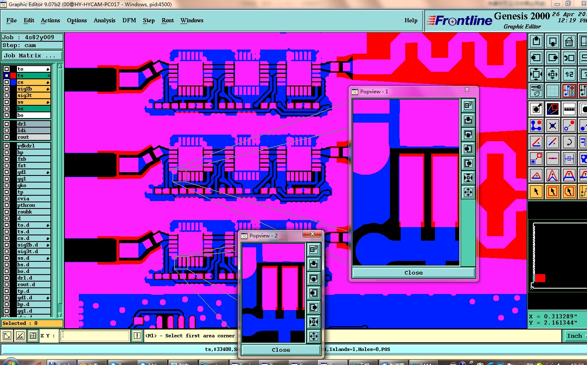Select the black circle with arrow tool

coord(536,109)
